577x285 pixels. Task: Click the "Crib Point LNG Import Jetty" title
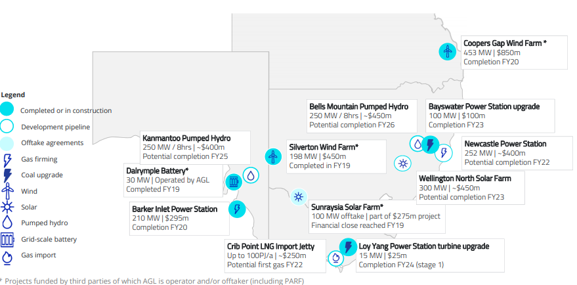[x=271, y=246]
